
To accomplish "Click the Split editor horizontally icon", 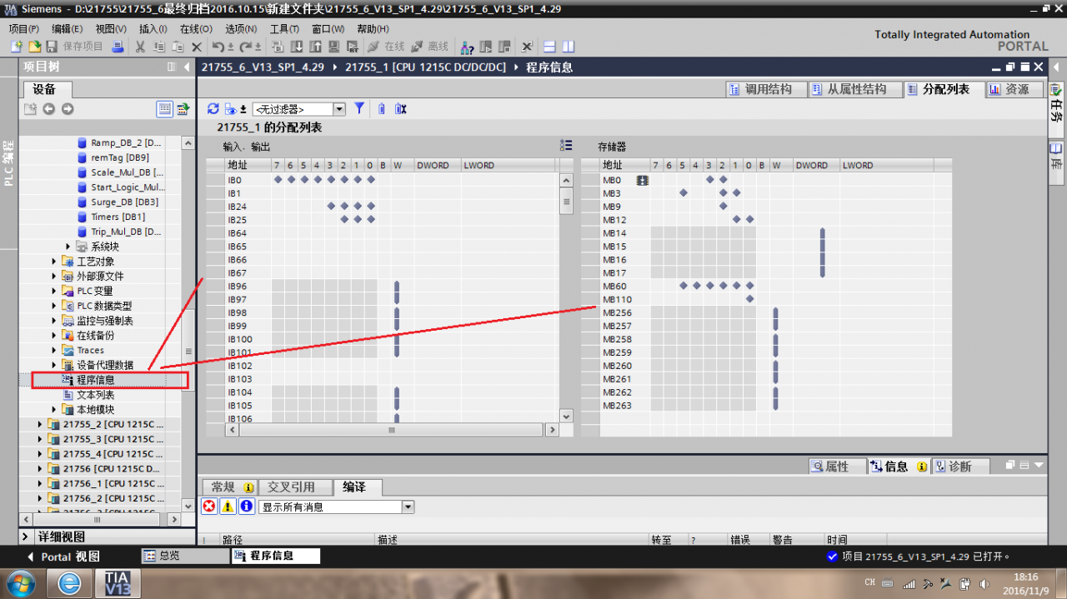I will [550, 47].
